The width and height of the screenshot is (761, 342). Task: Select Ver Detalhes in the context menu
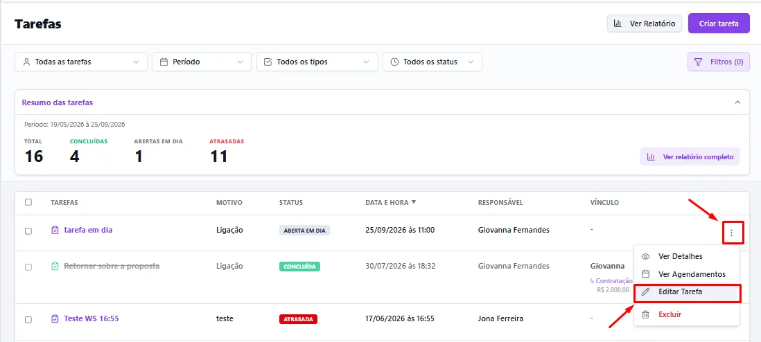(687, 257)
